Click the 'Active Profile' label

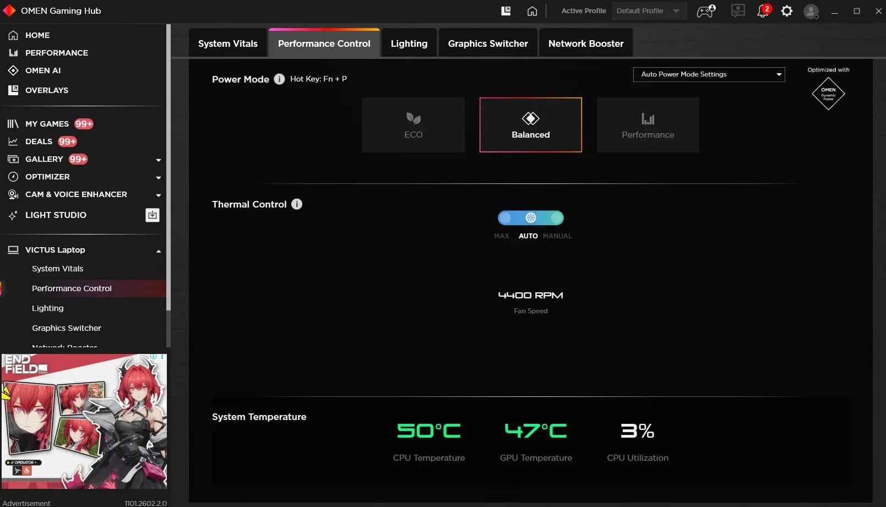click(x=584, y=11)
